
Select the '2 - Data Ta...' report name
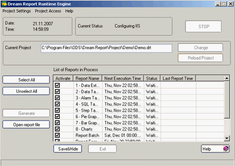(87, 92)
